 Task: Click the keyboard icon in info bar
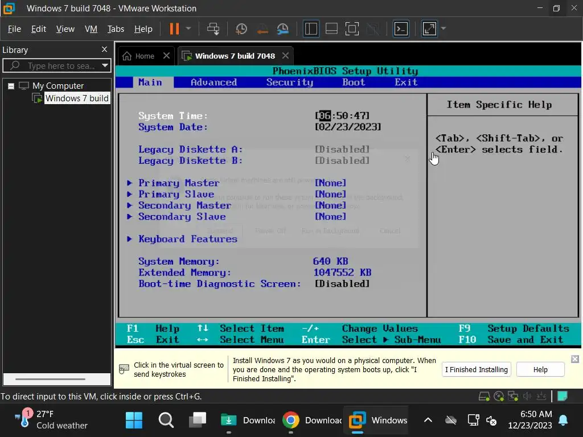point(124,369)
